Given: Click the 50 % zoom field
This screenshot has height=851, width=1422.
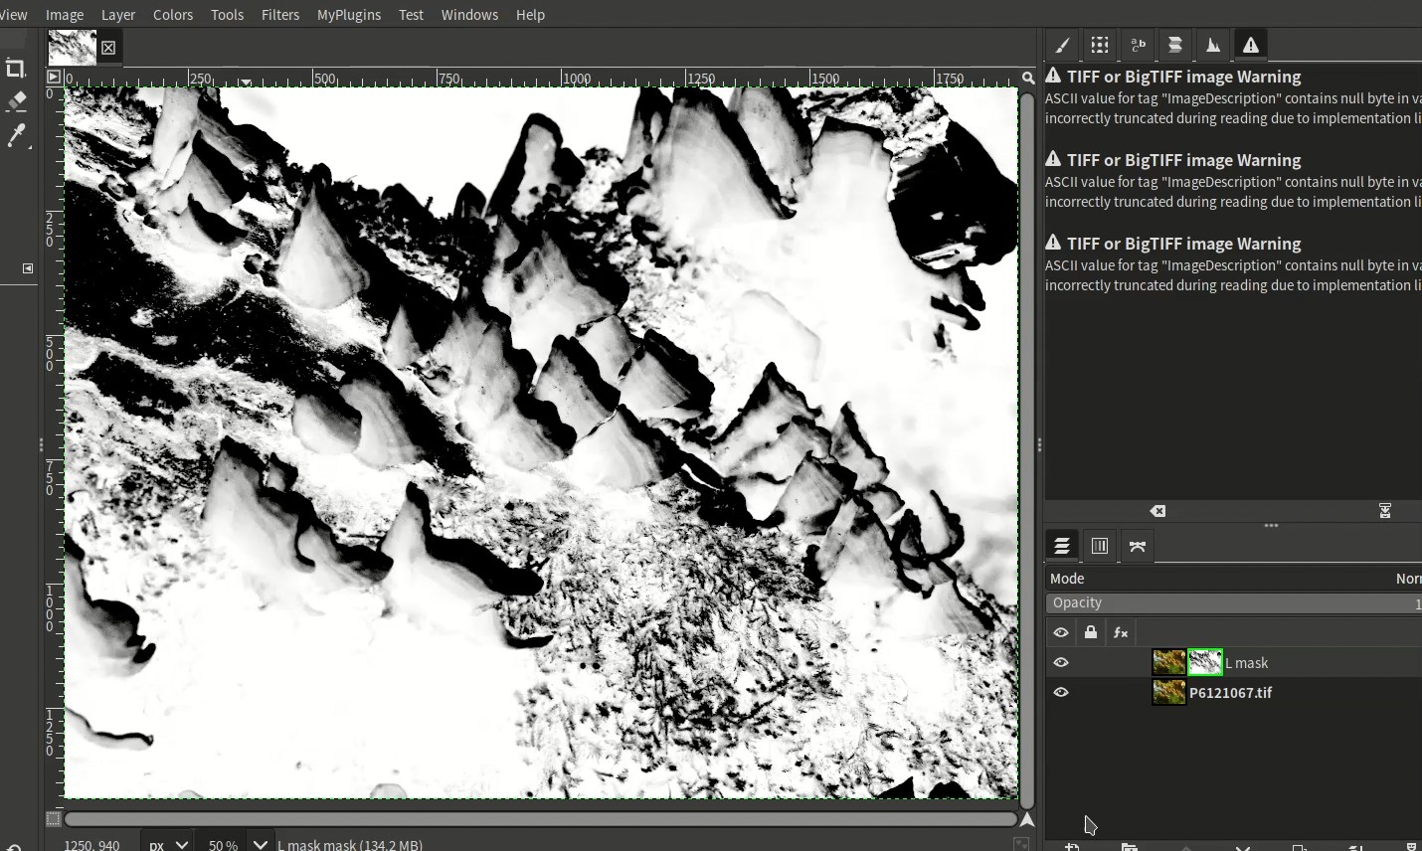Looking at the screenshot, I should (223, 844).
